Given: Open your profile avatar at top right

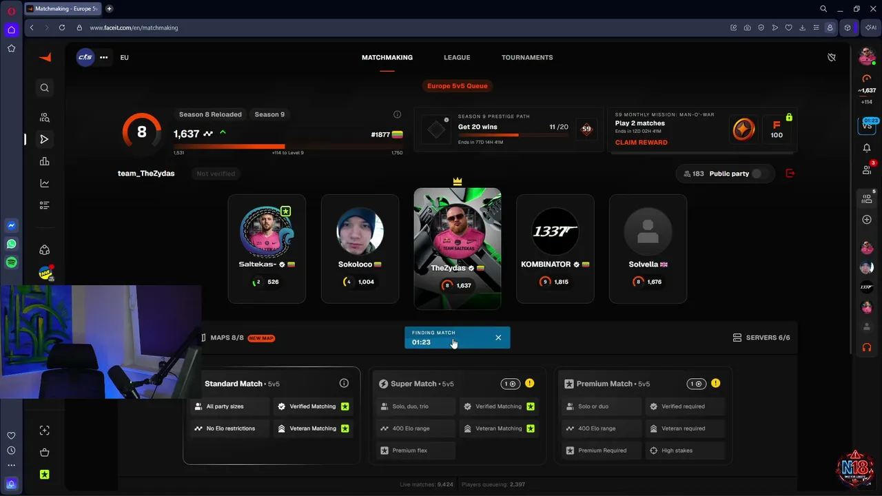Looking at the screenshot, I should click(867, 57).
